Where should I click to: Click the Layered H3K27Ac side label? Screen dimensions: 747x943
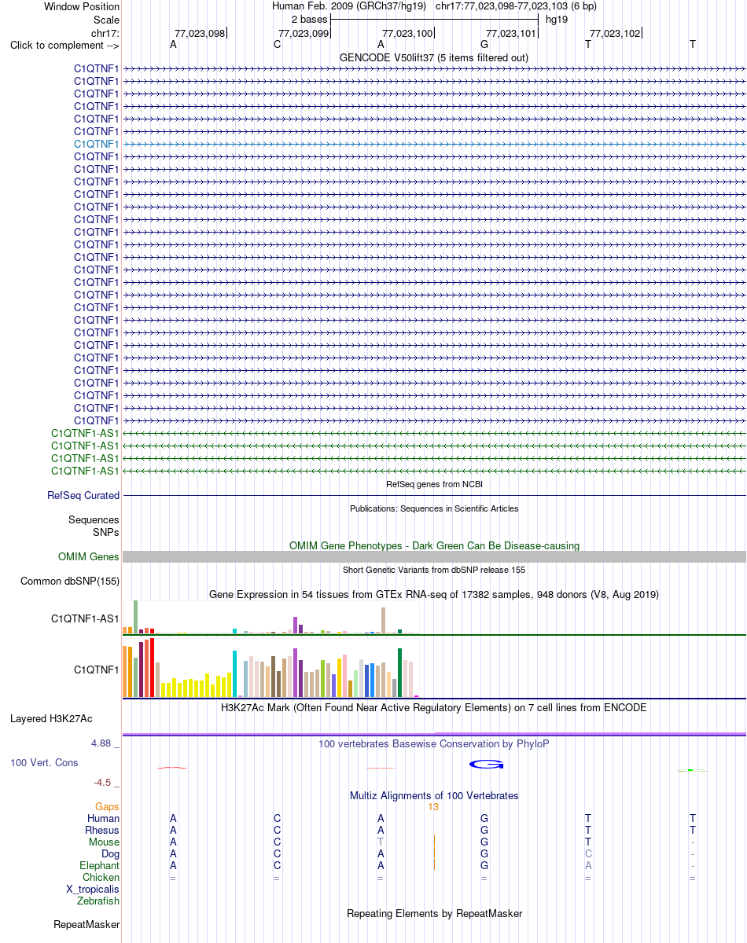(x=51, y=719)
